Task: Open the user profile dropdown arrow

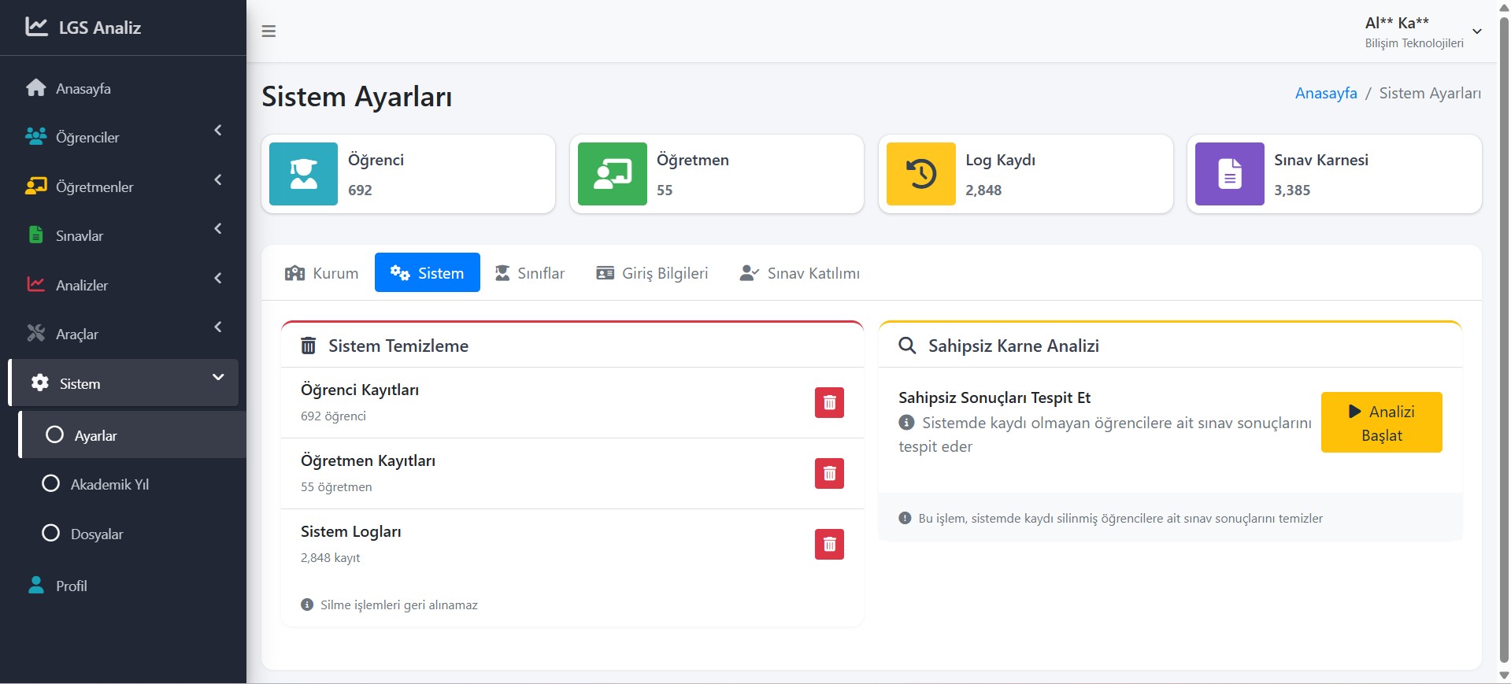Action: pos(1477,31)
